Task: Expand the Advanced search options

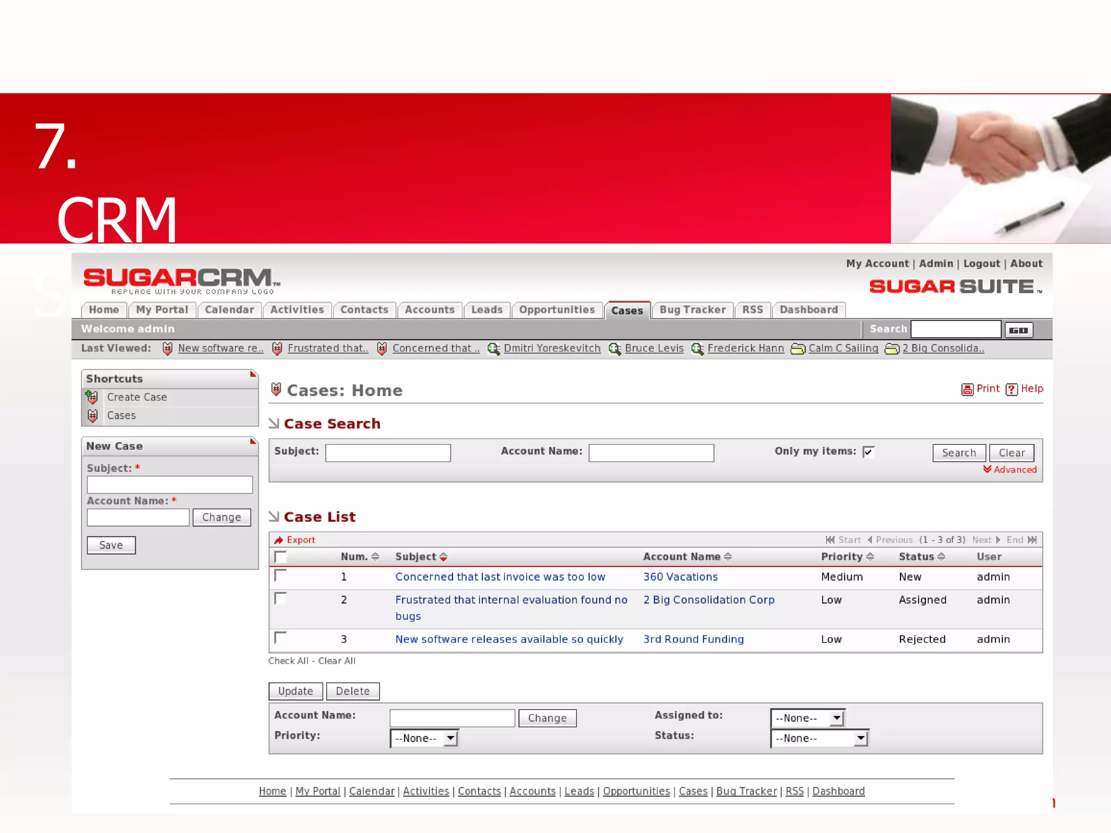Action: click(1010, 470)
